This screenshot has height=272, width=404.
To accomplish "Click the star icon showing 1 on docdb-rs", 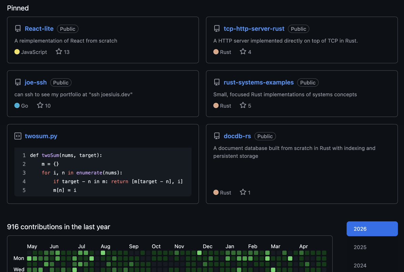I will click(243, 192).
